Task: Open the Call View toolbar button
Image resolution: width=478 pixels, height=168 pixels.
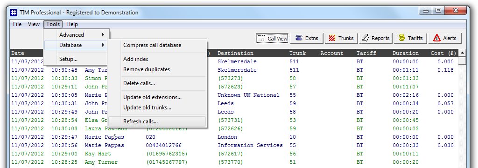Action: tap(273, 38)
